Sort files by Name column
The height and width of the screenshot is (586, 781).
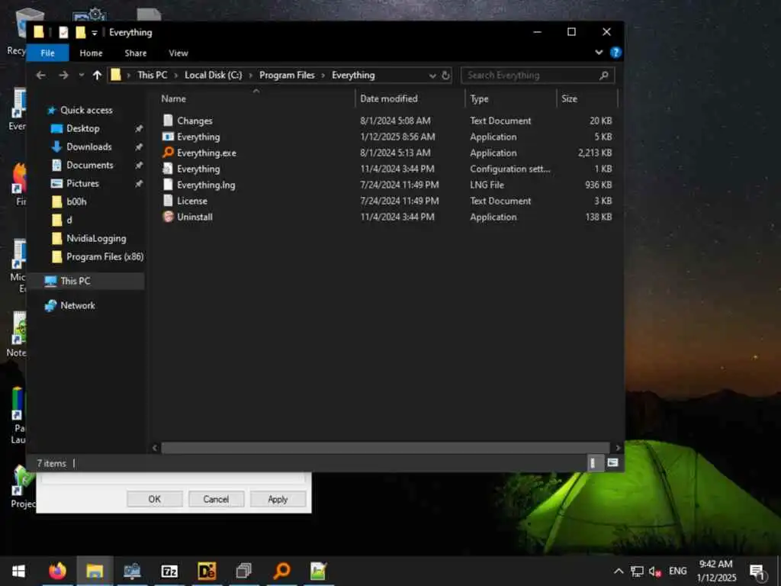[x=173, y=98]
